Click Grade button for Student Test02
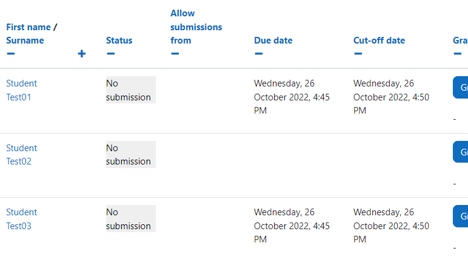Image resolution: width=468 pixels, height=260 pixels. 461,152
